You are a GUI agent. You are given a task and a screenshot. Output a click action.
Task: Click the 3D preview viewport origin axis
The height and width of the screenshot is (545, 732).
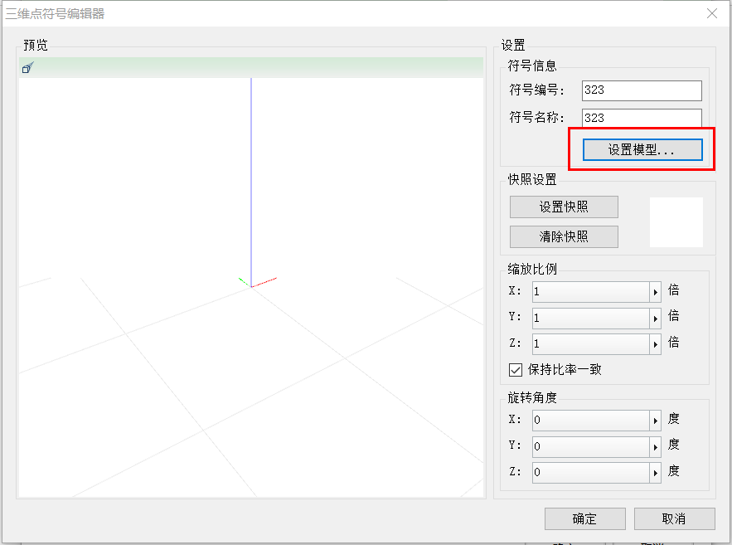(252, 286)
